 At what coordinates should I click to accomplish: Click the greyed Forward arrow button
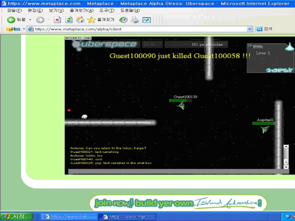40,20
